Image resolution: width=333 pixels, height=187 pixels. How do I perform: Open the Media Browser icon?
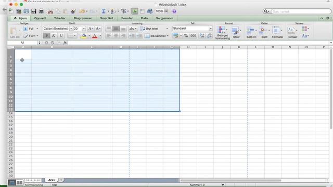150,11
